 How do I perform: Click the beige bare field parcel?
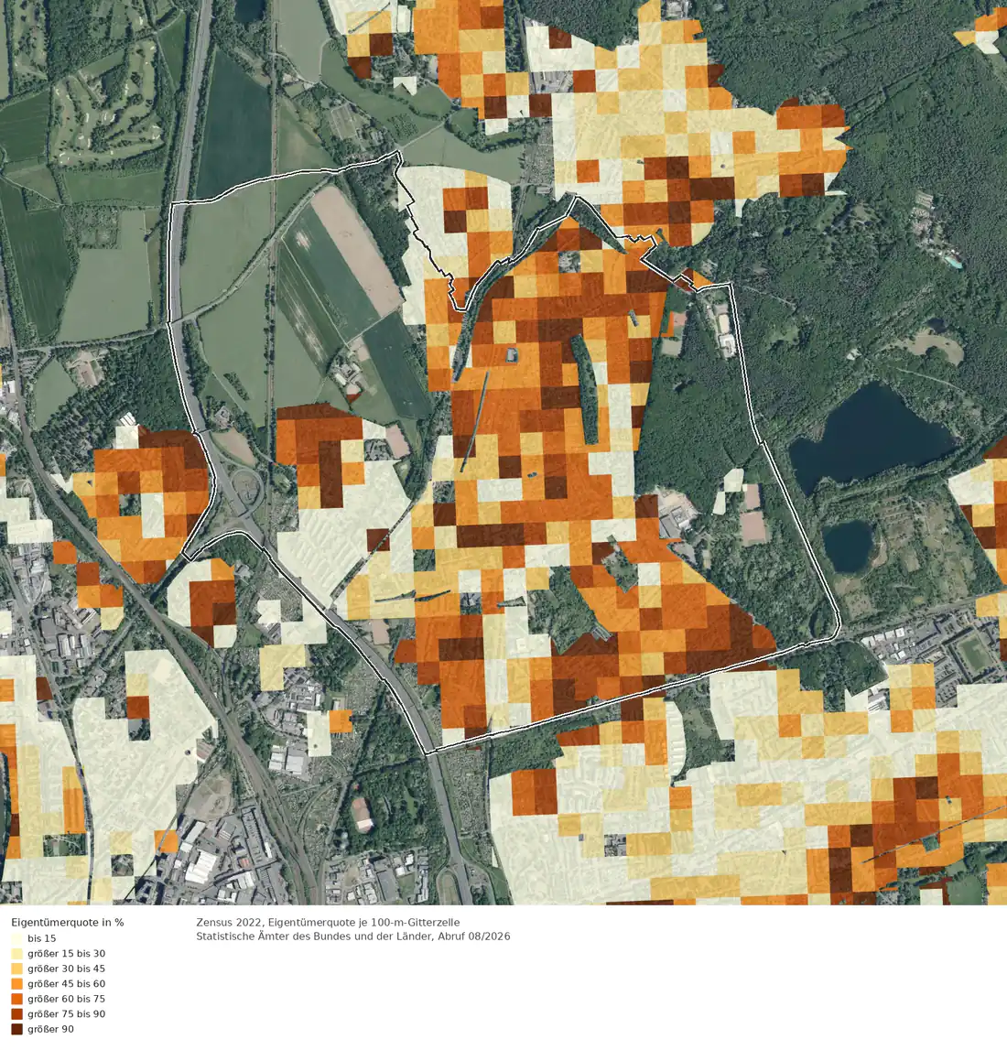coord(357,251)
